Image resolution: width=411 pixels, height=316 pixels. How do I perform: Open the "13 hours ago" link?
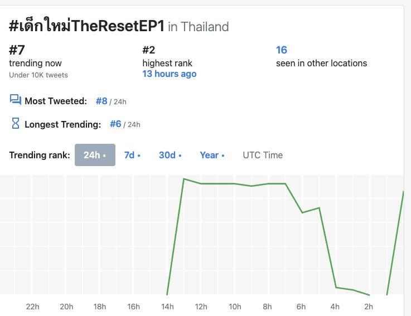(x=169, y=74)
